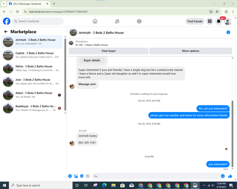Click the View buyer button
This screenshot has width=237, height=189.
(x=109, y=51)
